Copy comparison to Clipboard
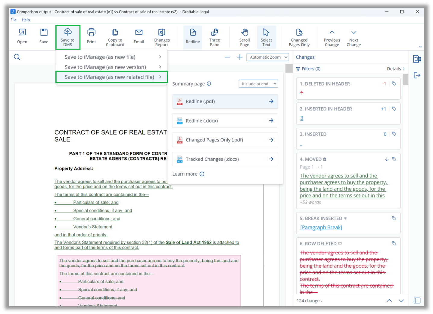Screen dimensions: 433x314 coord(115,37)
